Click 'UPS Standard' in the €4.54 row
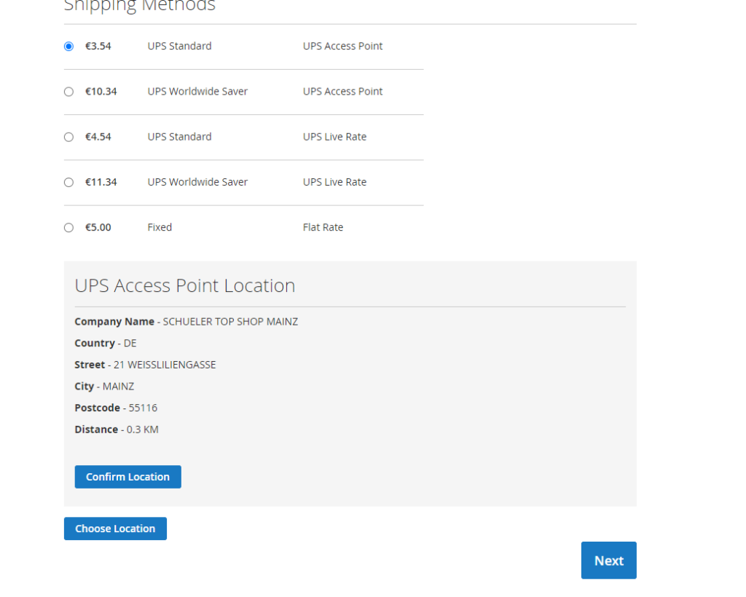 point(180,137)
